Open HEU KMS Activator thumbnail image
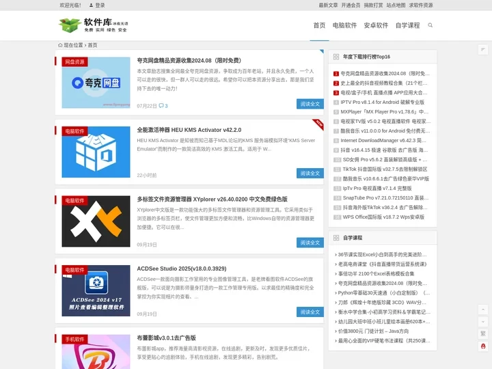Viewport: 492px width, 369px height. [x=96, y=152]
